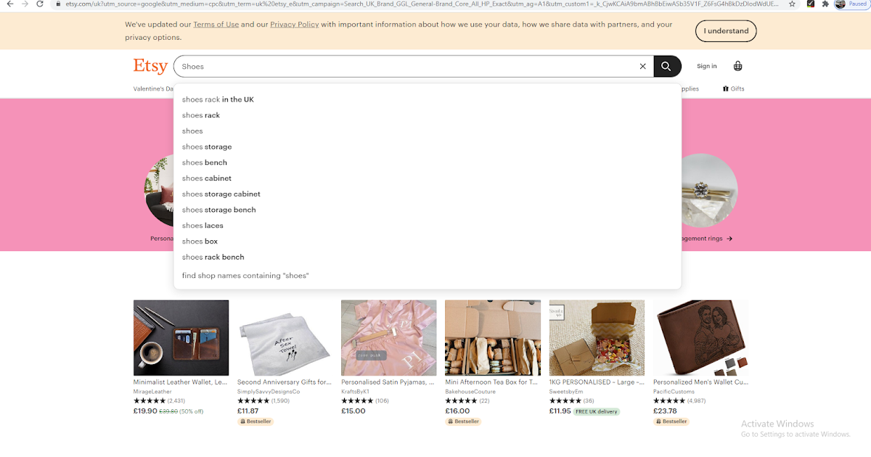Viewport: 871px width, 457px height.
Task: Open browser extensions puzzle icon
Action: pyautogui.click(x=825, y=4)
